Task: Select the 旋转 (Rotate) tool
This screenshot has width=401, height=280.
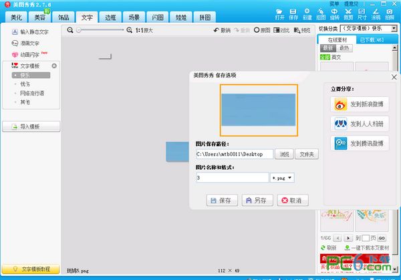Action: (334, 15)
